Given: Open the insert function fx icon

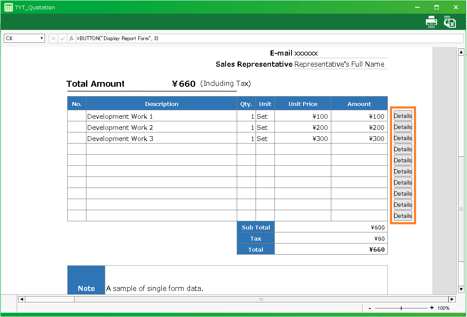Looking at the screenshot, I should click(71, 38).
